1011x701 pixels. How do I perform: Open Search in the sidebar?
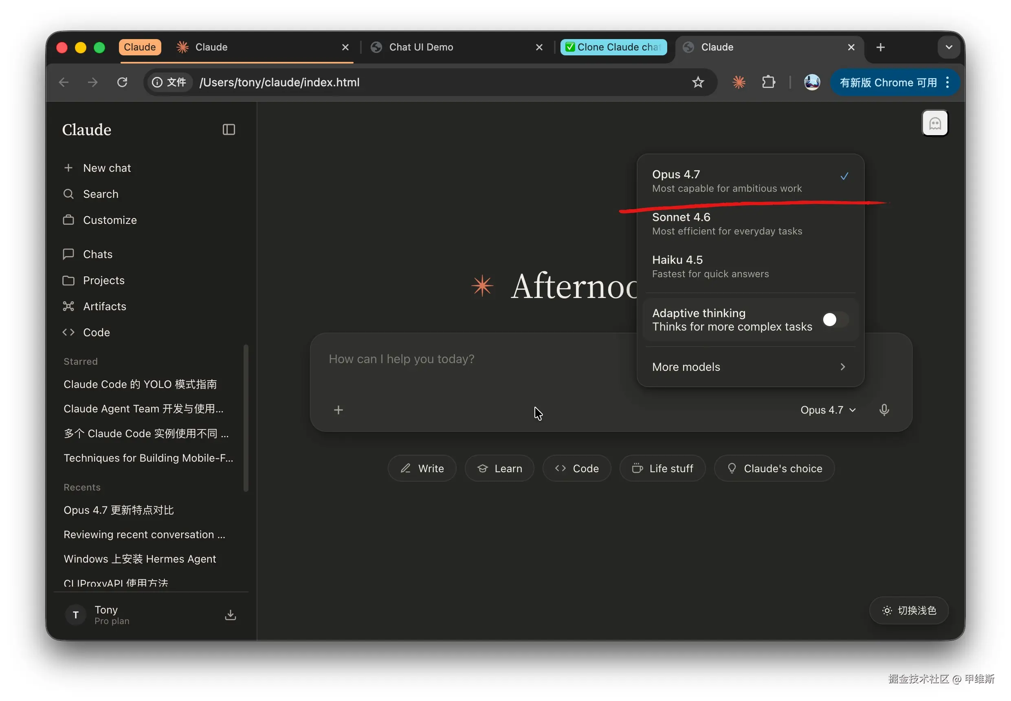[100, 194]
